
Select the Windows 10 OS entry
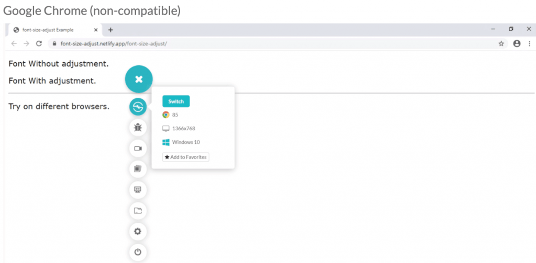point(186,142)
